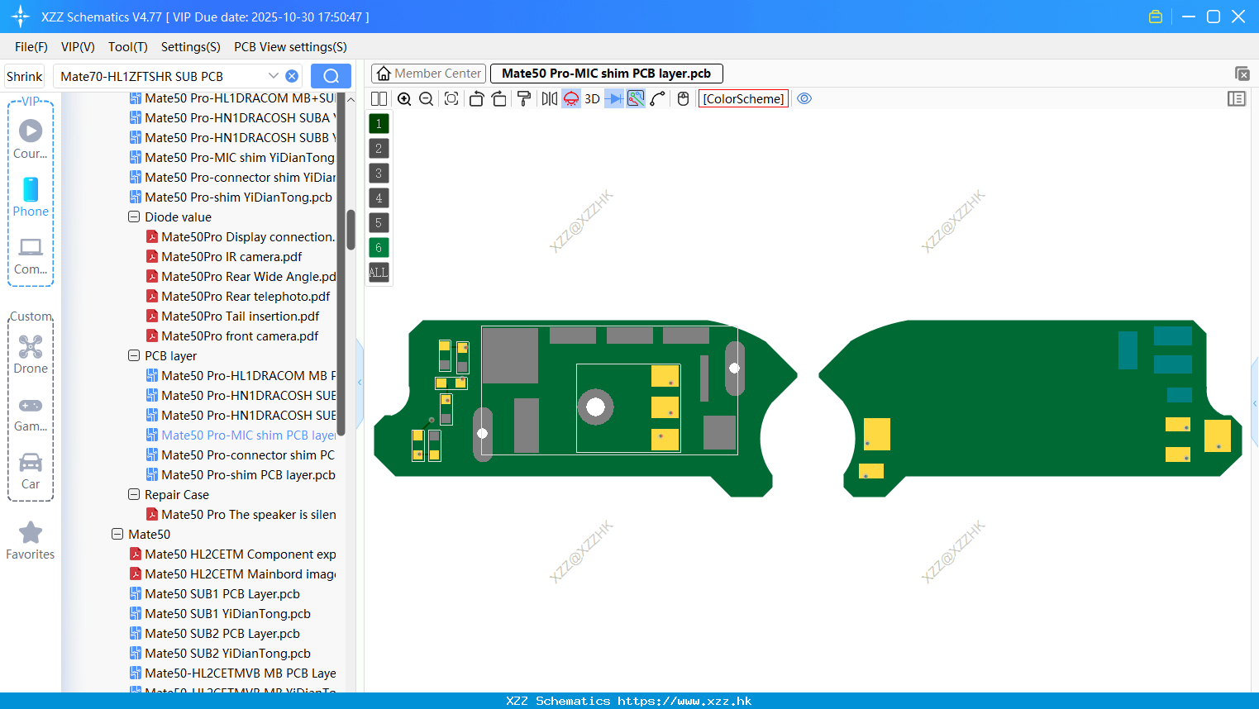1259x709 pixels.
Task: Open the search box dropdown arrow
Action: tap(274, 76)
